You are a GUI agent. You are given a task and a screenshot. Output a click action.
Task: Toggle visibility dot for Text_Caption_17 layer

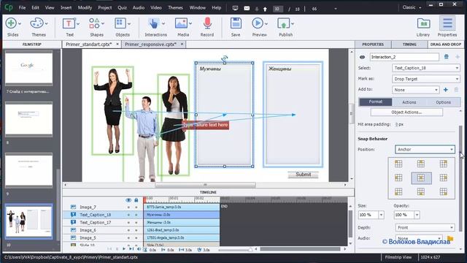tap(128, 222)
